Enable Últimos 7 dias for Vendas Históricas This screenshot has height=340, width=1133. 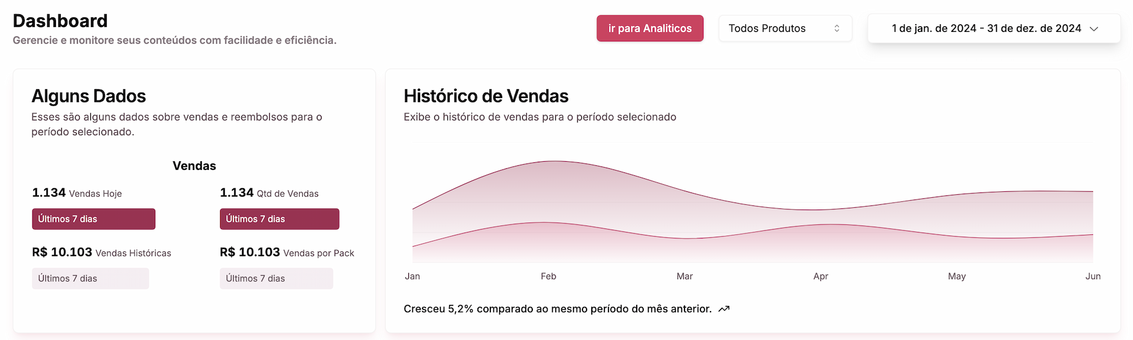pyautogui.click(x=90, y=278)
